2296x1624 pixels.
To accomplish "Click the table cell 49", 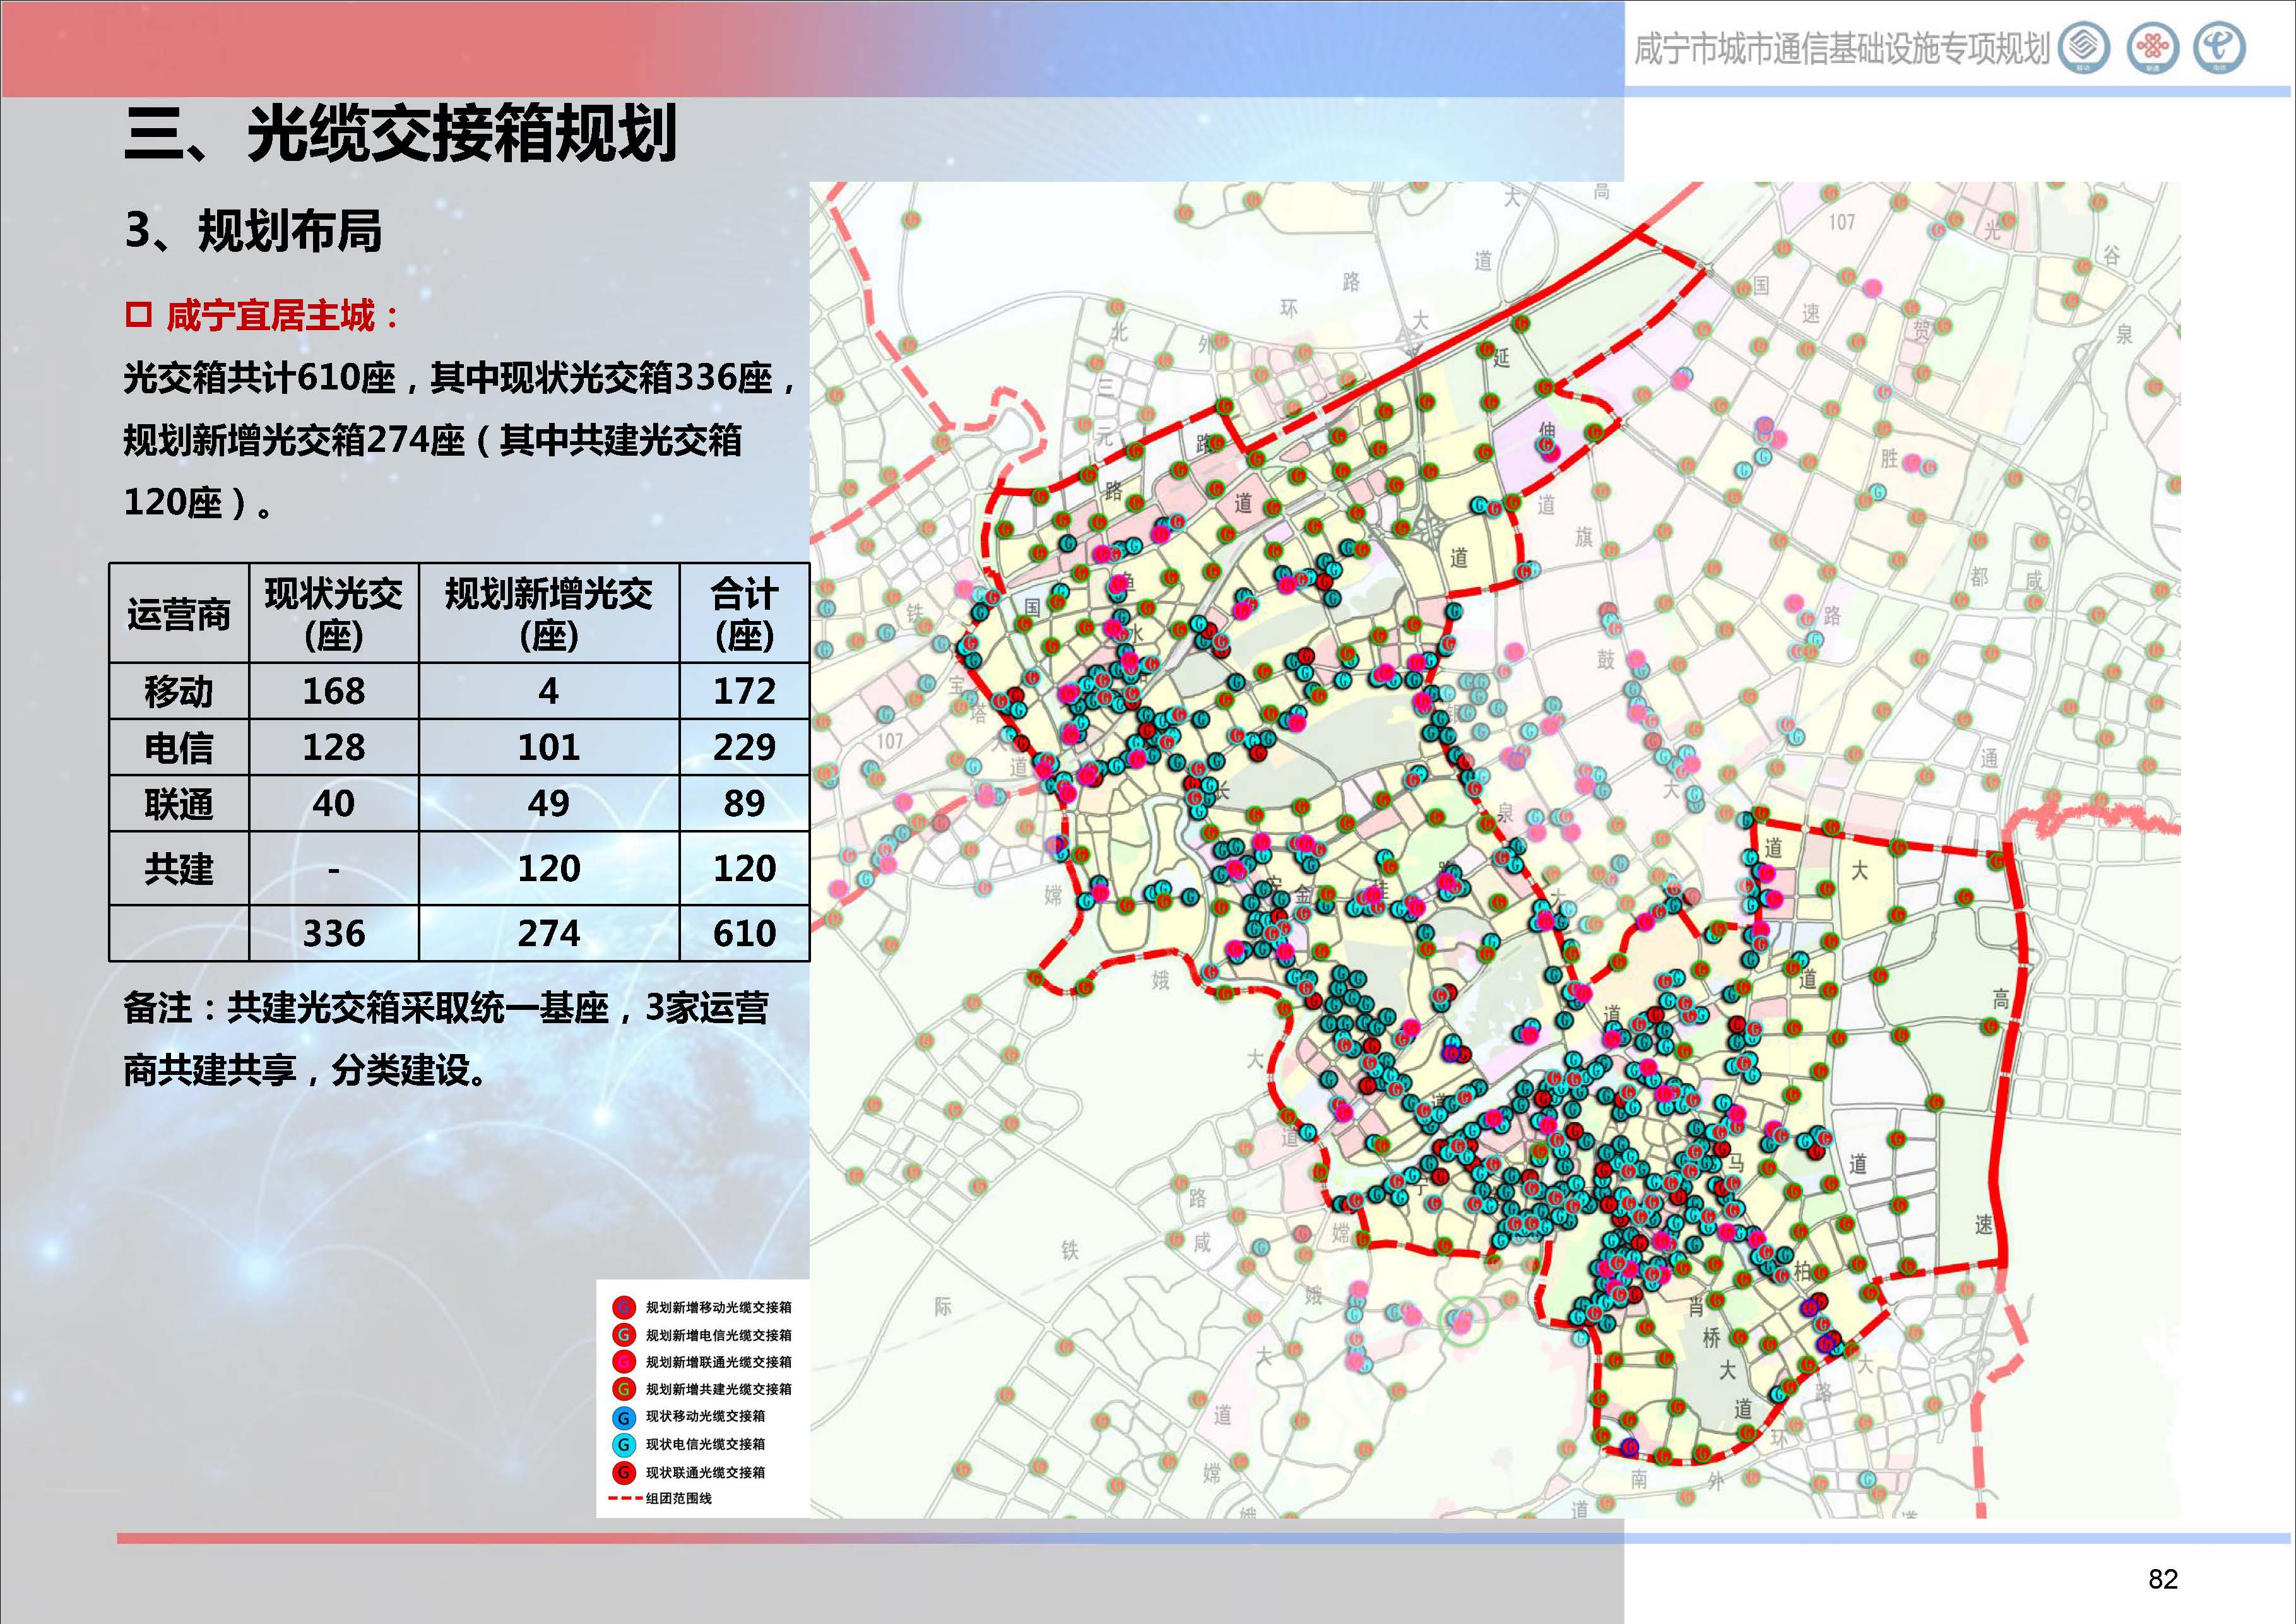I will point(549,803).
